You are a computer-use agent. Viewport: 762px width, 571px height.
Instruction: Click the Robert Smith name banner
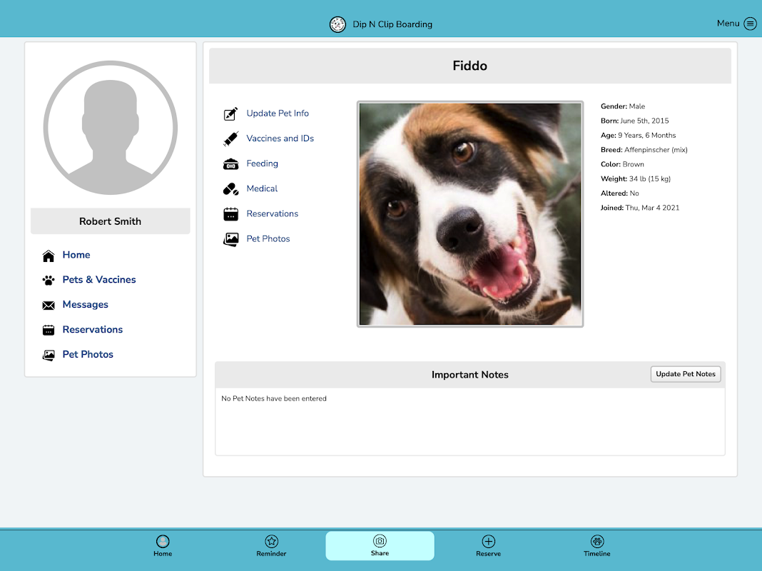tap(111, 221)
